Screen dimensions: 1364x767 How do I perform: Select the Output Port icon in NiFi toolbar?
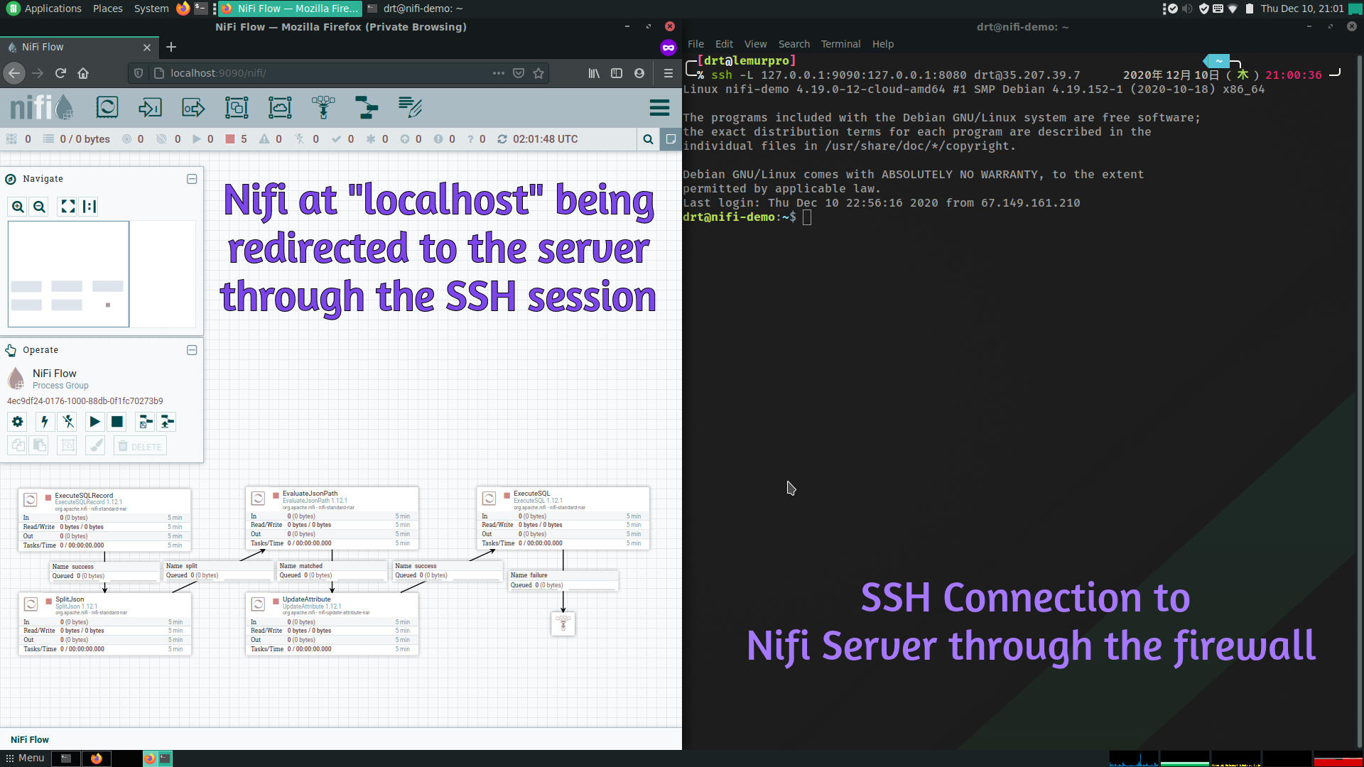[193, 108]
